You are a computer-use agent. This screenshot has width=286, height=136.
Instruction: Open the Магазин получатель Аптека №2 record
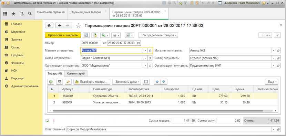[278, 50]
